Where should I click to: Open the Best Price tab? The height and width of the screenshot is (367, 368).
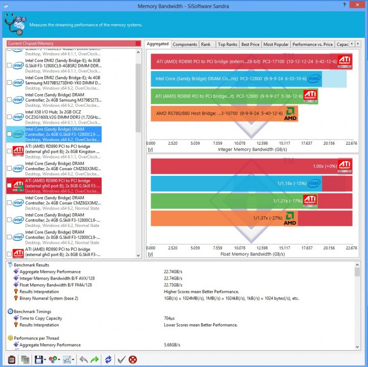click(x=250, y=44)
